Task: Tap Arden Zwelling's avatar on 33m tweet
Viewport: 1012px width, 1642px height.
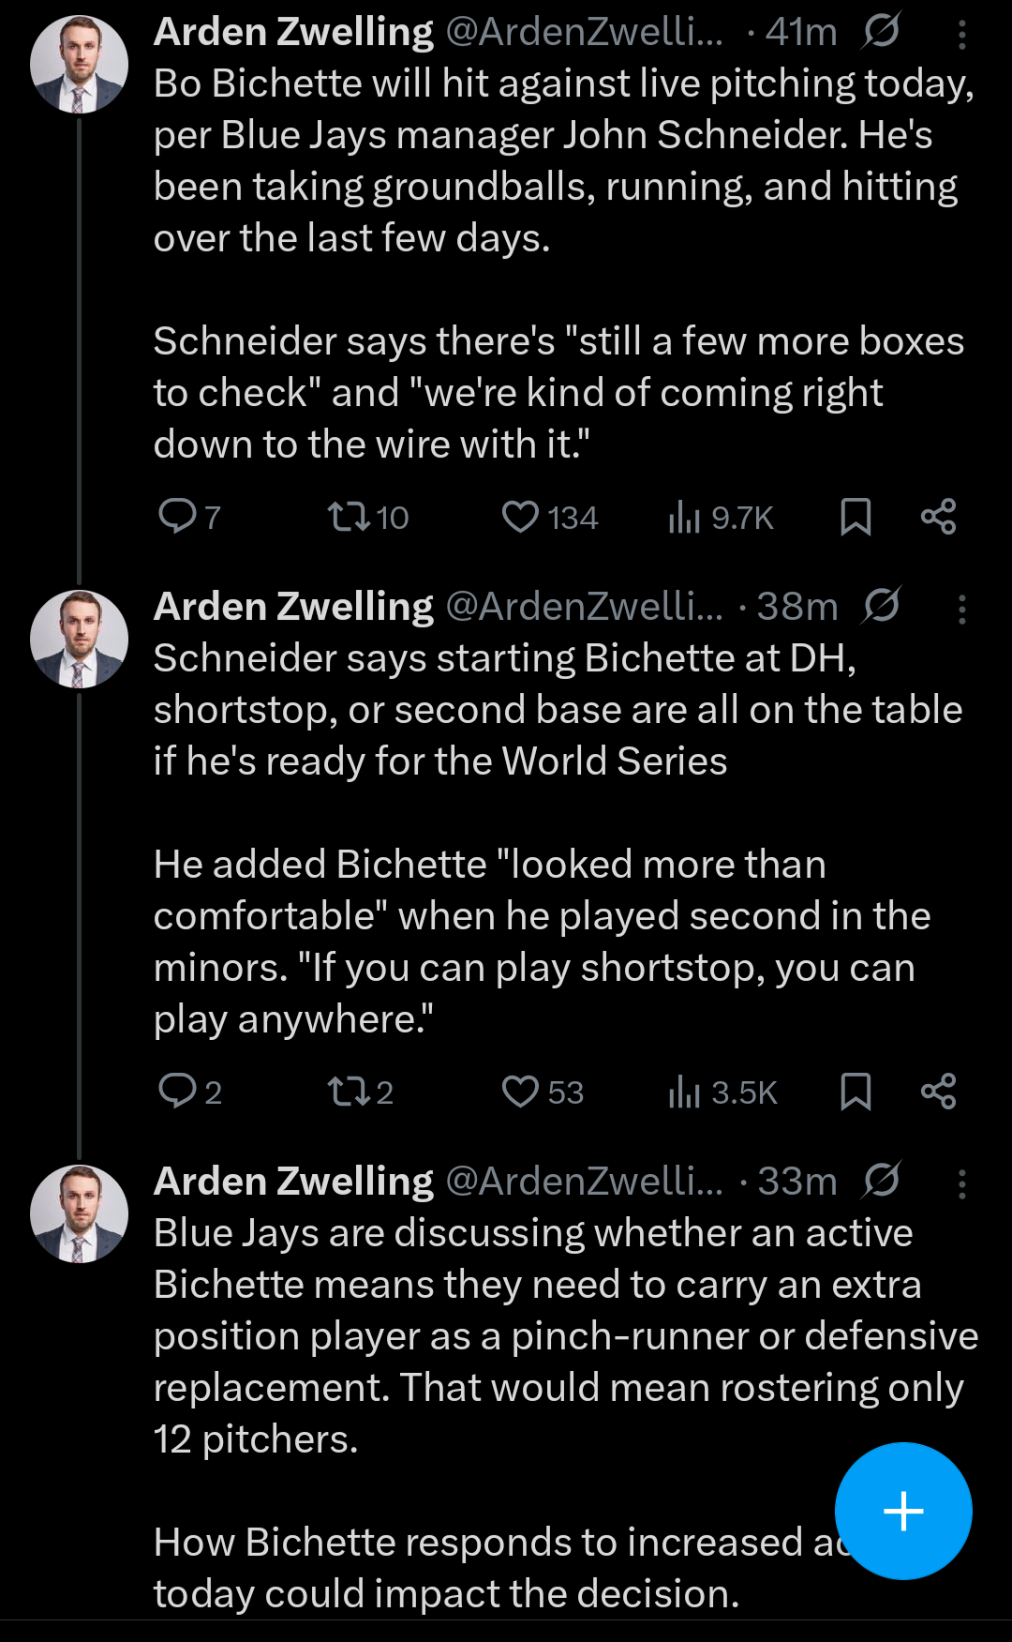Action: (79, 1214)
